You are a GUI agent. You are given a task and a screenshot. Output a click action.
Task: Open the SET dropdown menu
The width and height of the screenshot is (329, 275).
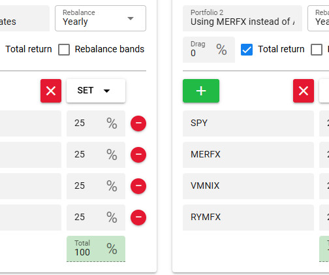pos(96,91)
